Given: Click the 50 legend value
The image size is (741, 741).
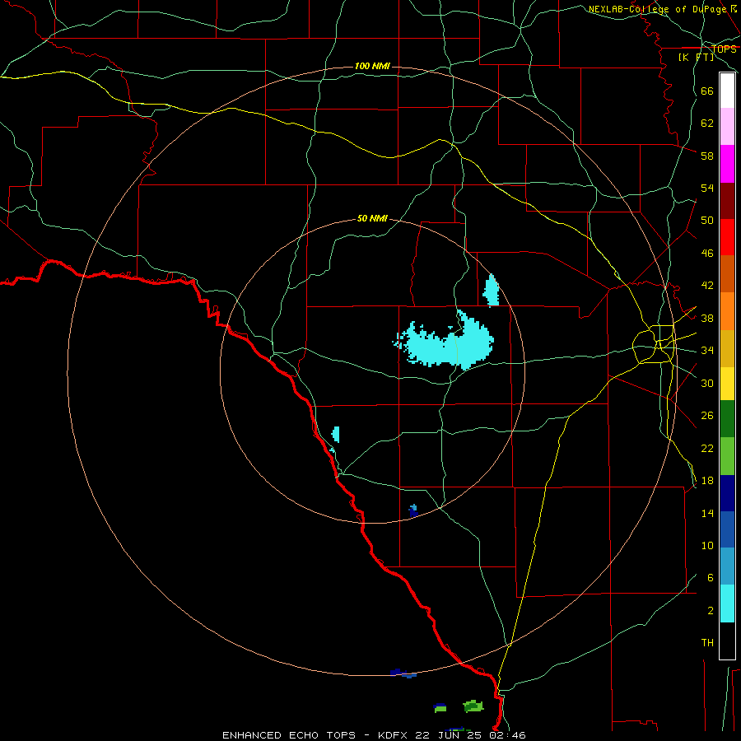Looking at the screenshot, I should click(707, 221).
